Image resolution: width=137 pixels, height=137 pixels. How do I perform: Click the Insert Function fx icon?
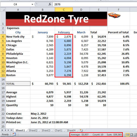pos(50,4)
